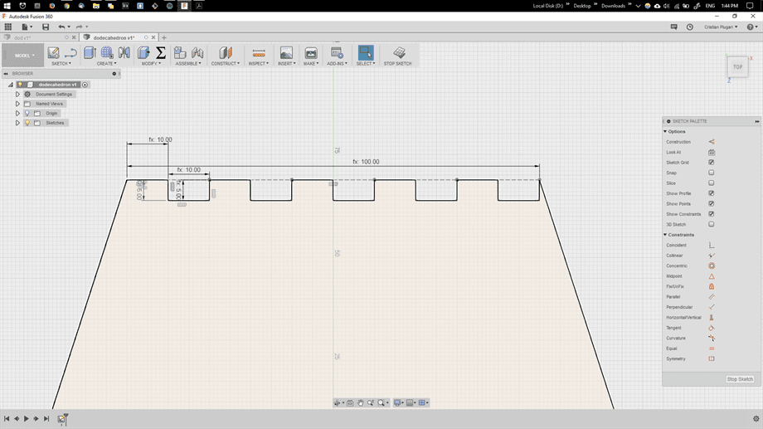Open the CREATE menu
The height and width of the screenshot is (429, 763).
(x=106, y=63)
